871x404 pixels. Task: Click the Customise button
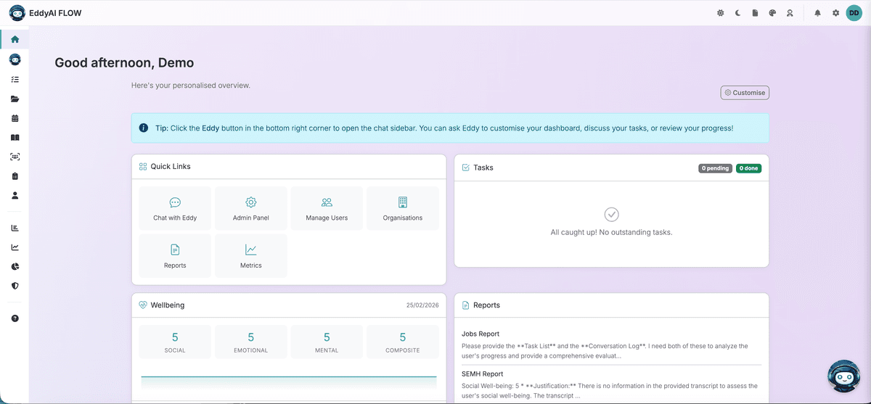745,93
